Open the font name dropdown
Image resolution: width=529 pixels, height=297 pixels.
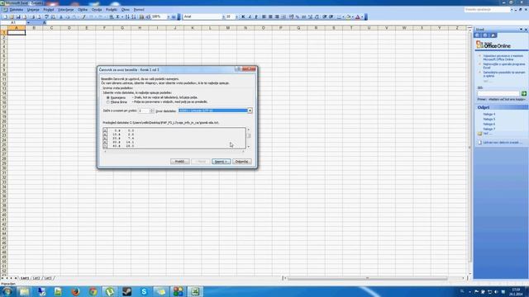pos(223,16)
